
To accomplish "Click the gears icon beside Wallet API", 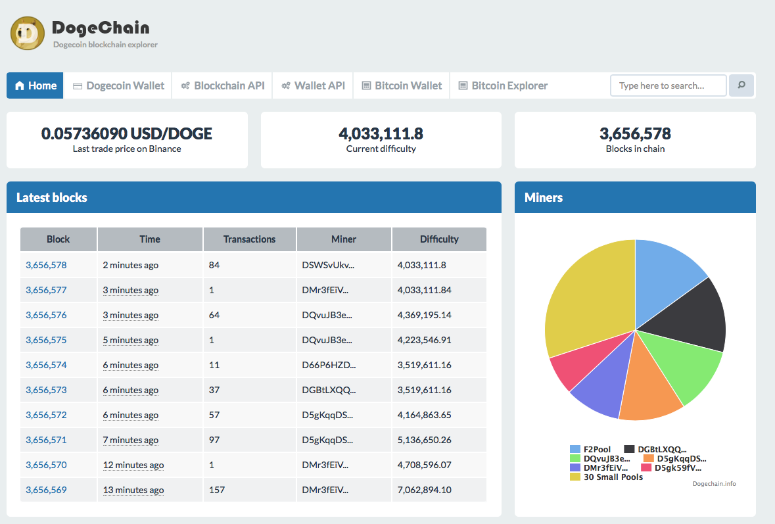I will (286, 86).
